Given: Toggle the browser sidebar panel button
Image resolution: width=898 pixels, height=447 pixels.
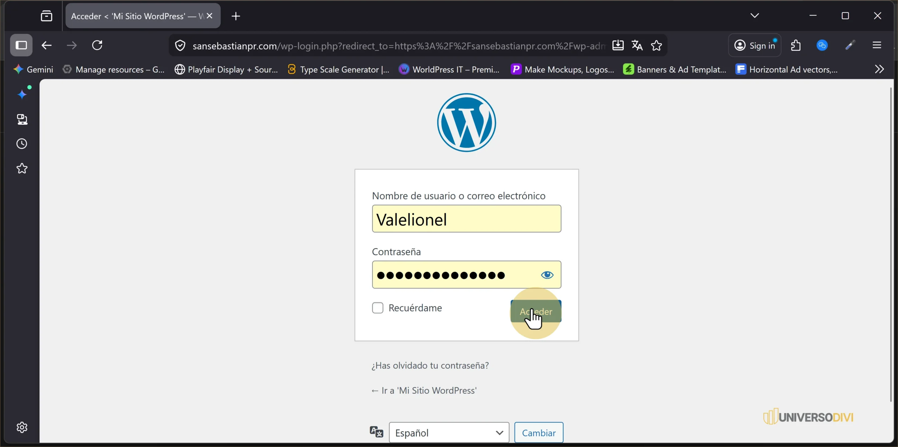Looking at the screenshot, I should pyautogui.click(x=21, y=45).
